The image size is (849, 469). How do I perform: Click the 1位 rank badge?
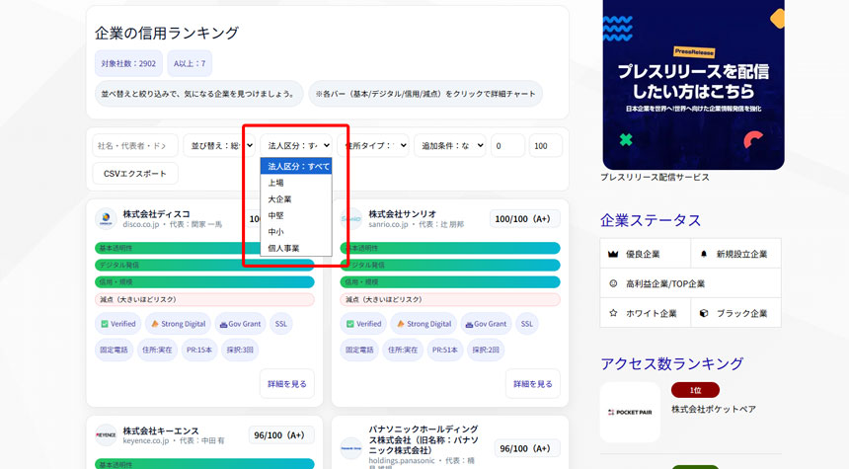[695, 390]
